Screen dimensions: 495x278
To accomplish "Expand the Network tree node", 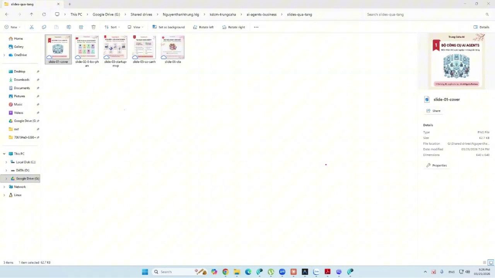I will [x=4, y=187].
